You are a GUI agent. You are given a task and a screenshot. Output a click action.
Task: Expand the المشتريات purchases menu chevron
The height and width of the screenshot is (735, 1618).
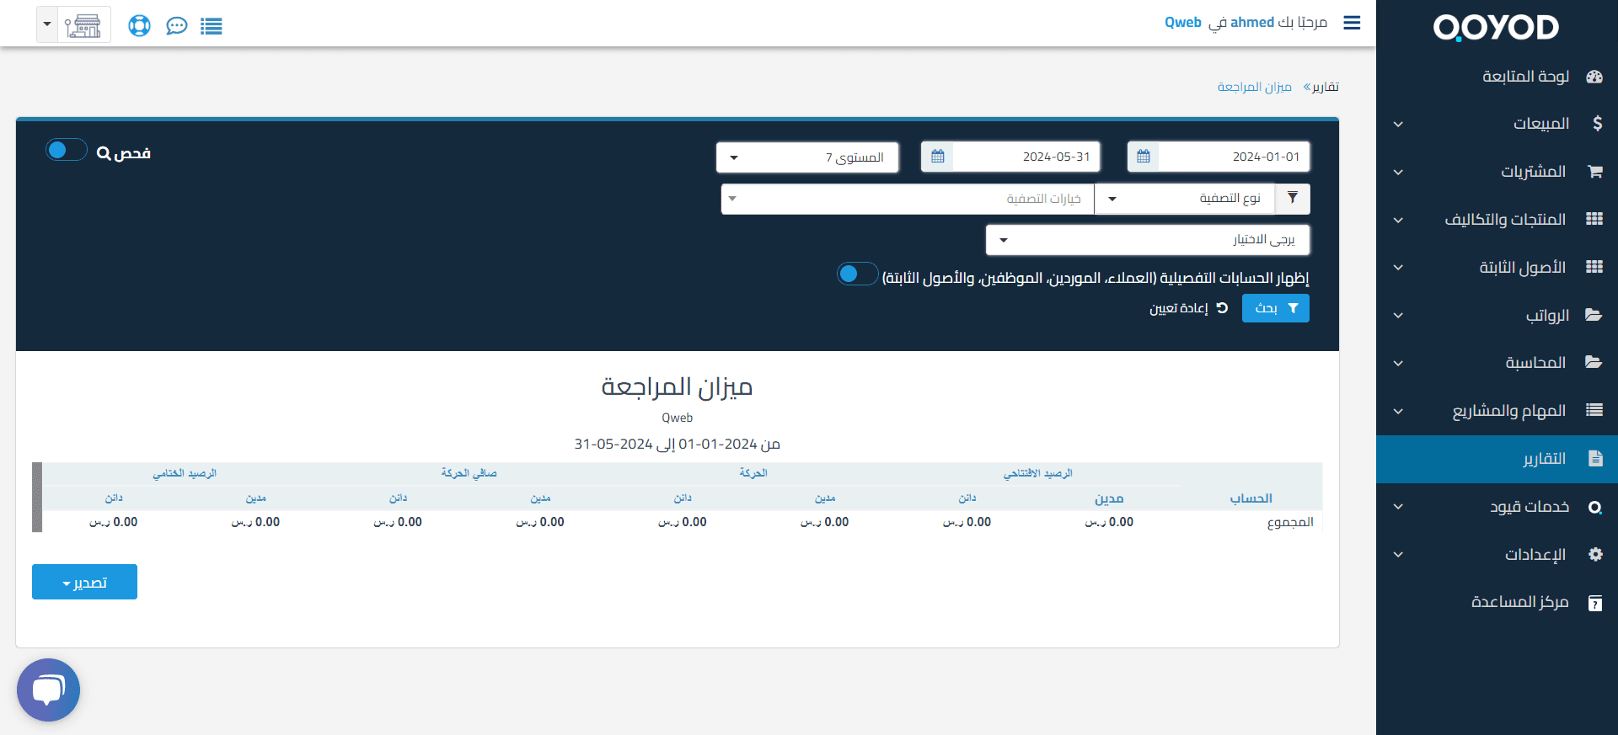click(x=1398, y=173)
